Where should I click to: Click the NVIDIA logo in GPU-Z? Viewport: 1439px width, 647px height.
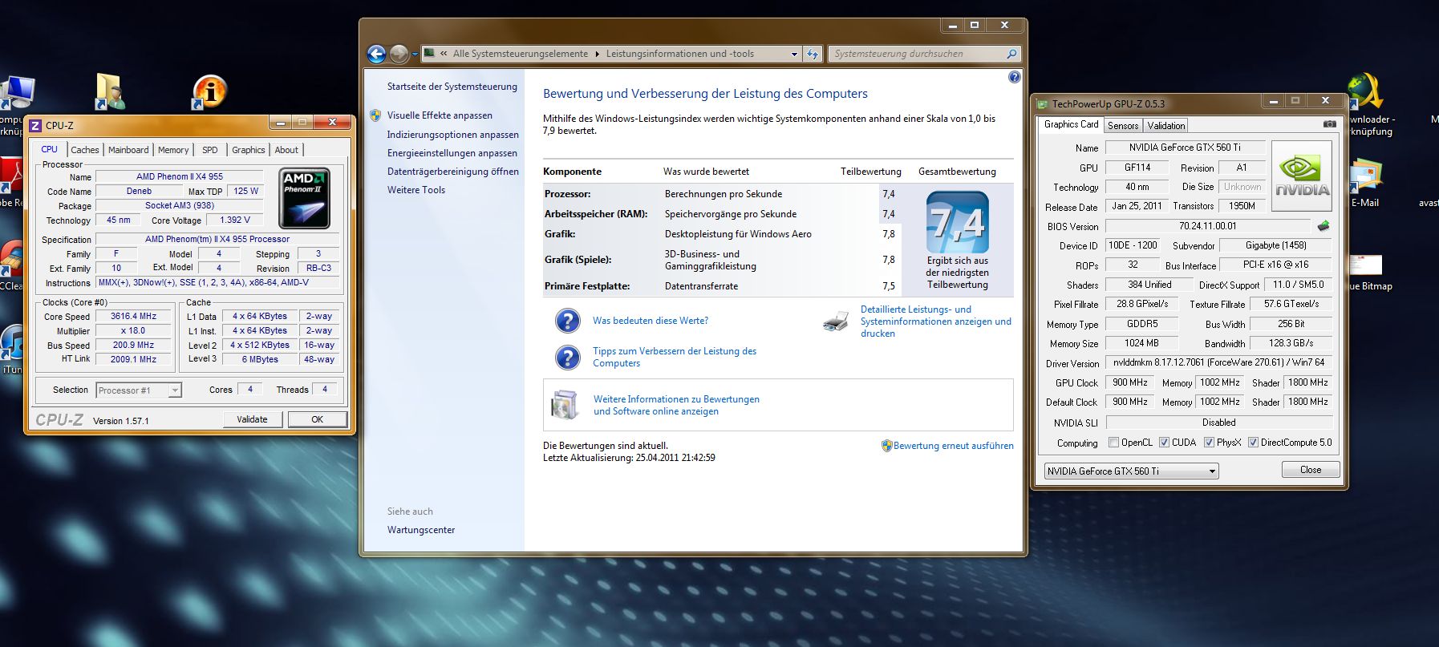tap(1301, 176)
